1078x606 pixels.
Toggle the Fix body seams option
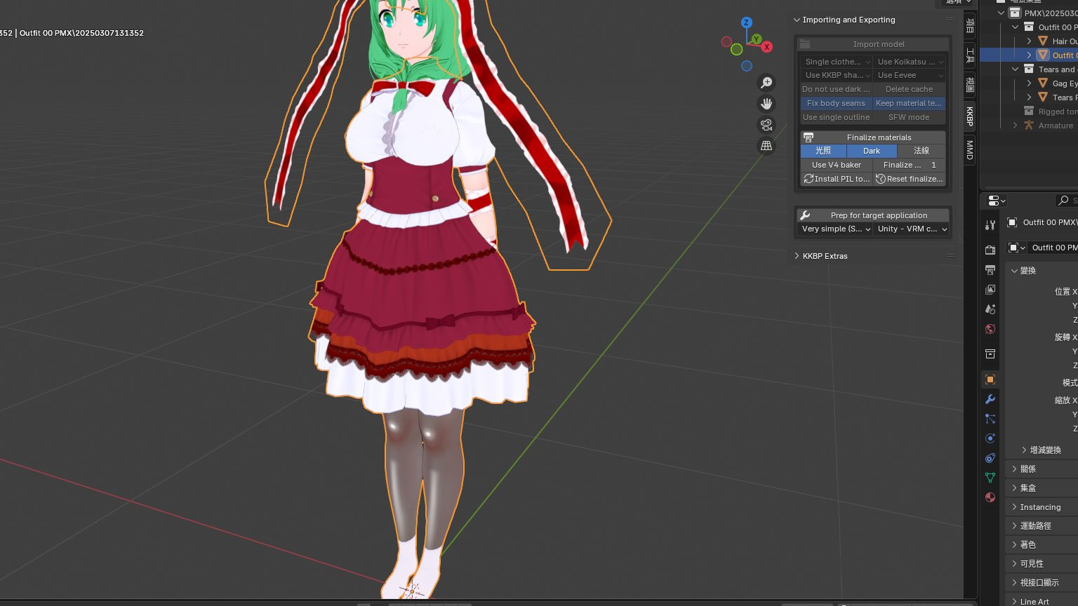(836, 103)
